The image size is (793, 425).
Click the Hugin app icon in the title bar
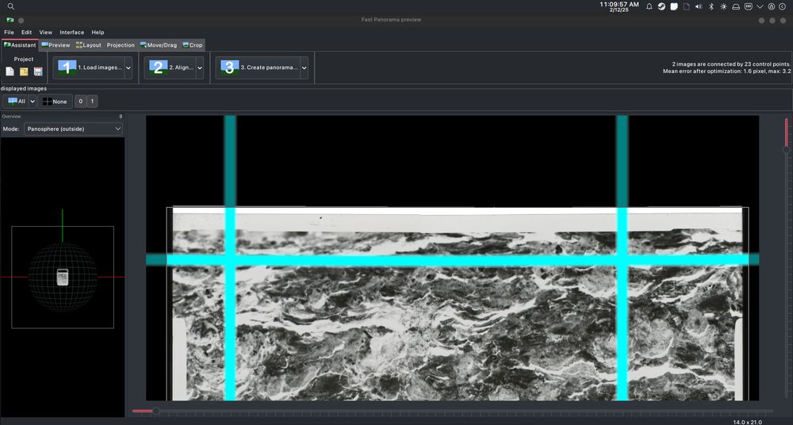click(10, 21)
